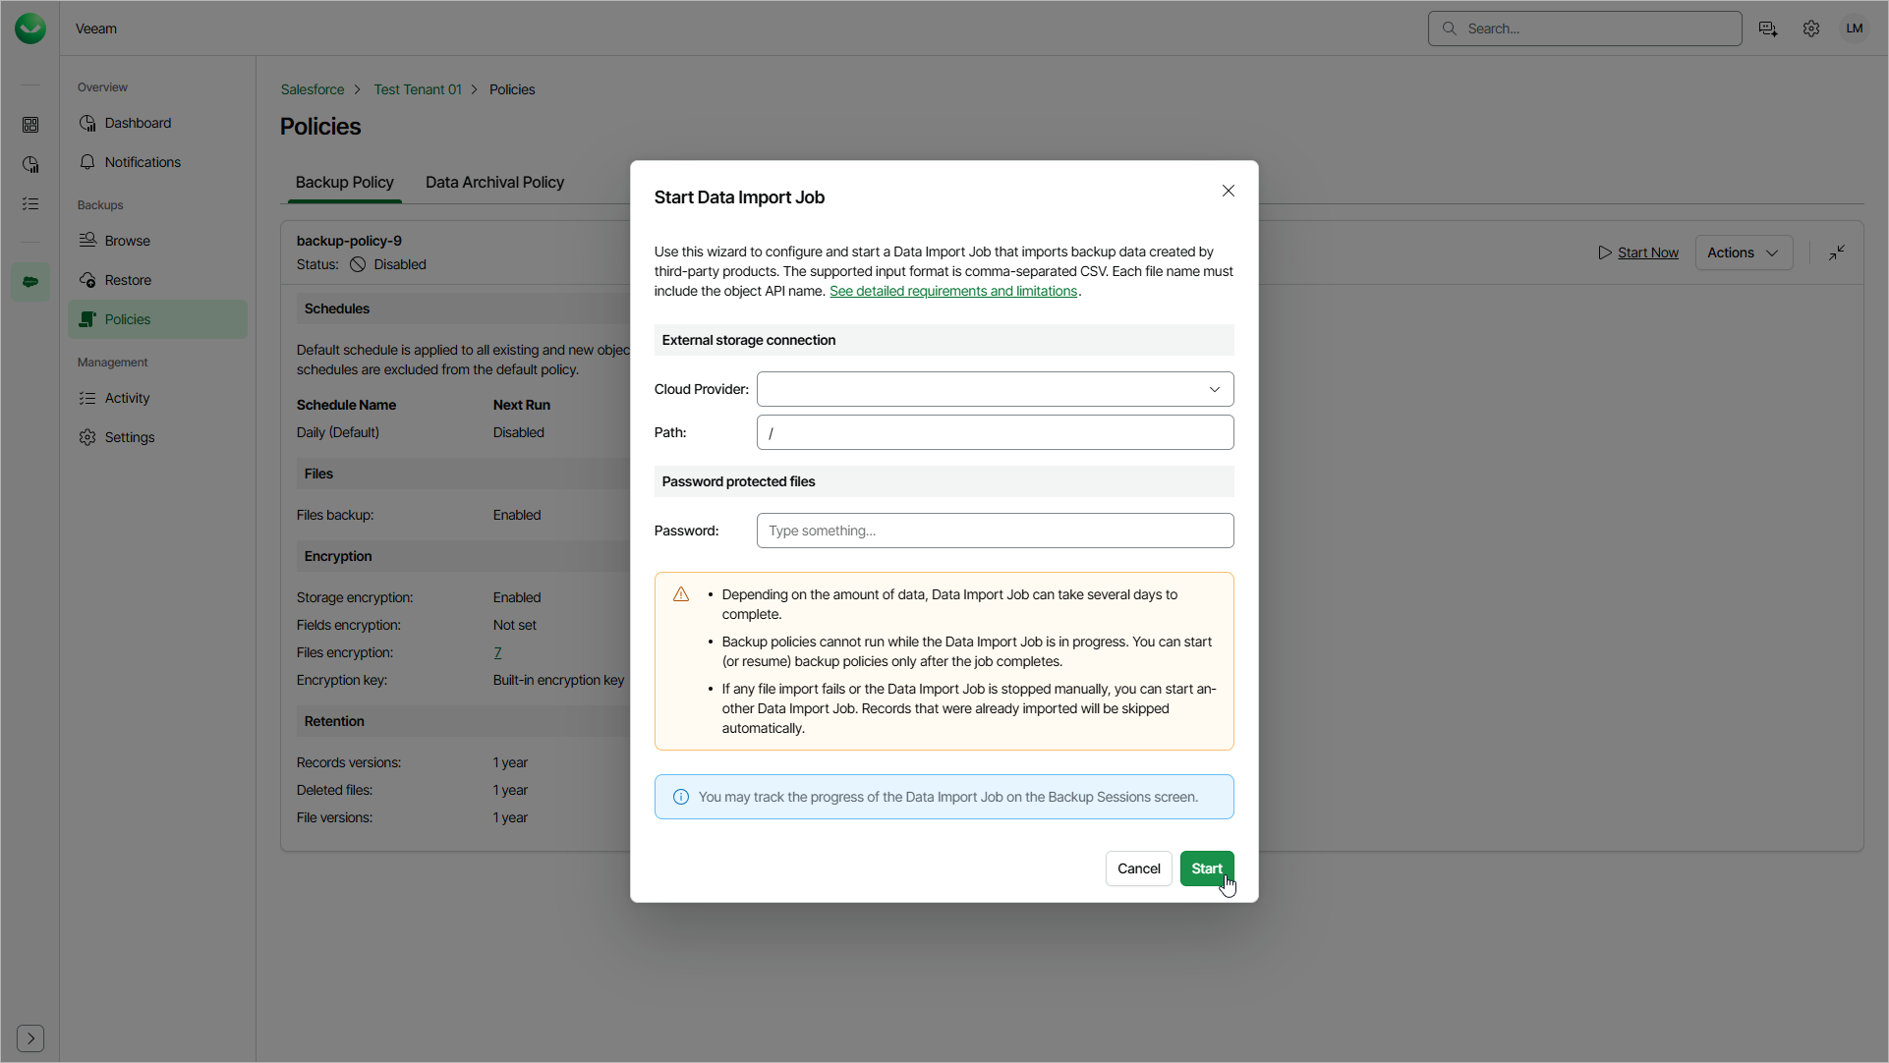Image resolution: width=1889 pixels, height=1063 pixels.
Task: Collapse the policy panel with arrows icon
Action: pyautogui.click(x=1837, y=252)
